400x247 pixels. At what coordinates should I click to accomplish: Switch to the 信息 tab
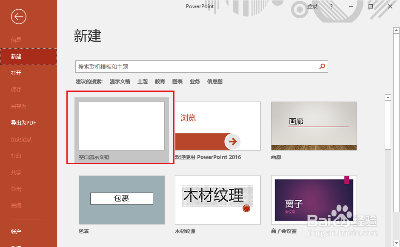15,39
